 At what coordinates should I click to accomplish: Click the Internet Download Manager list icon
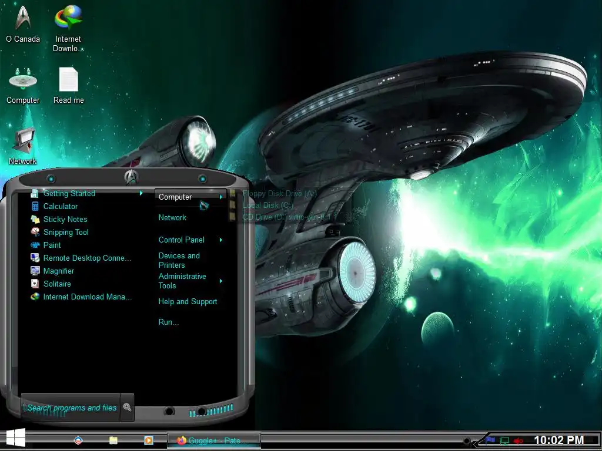coord(35,297)
